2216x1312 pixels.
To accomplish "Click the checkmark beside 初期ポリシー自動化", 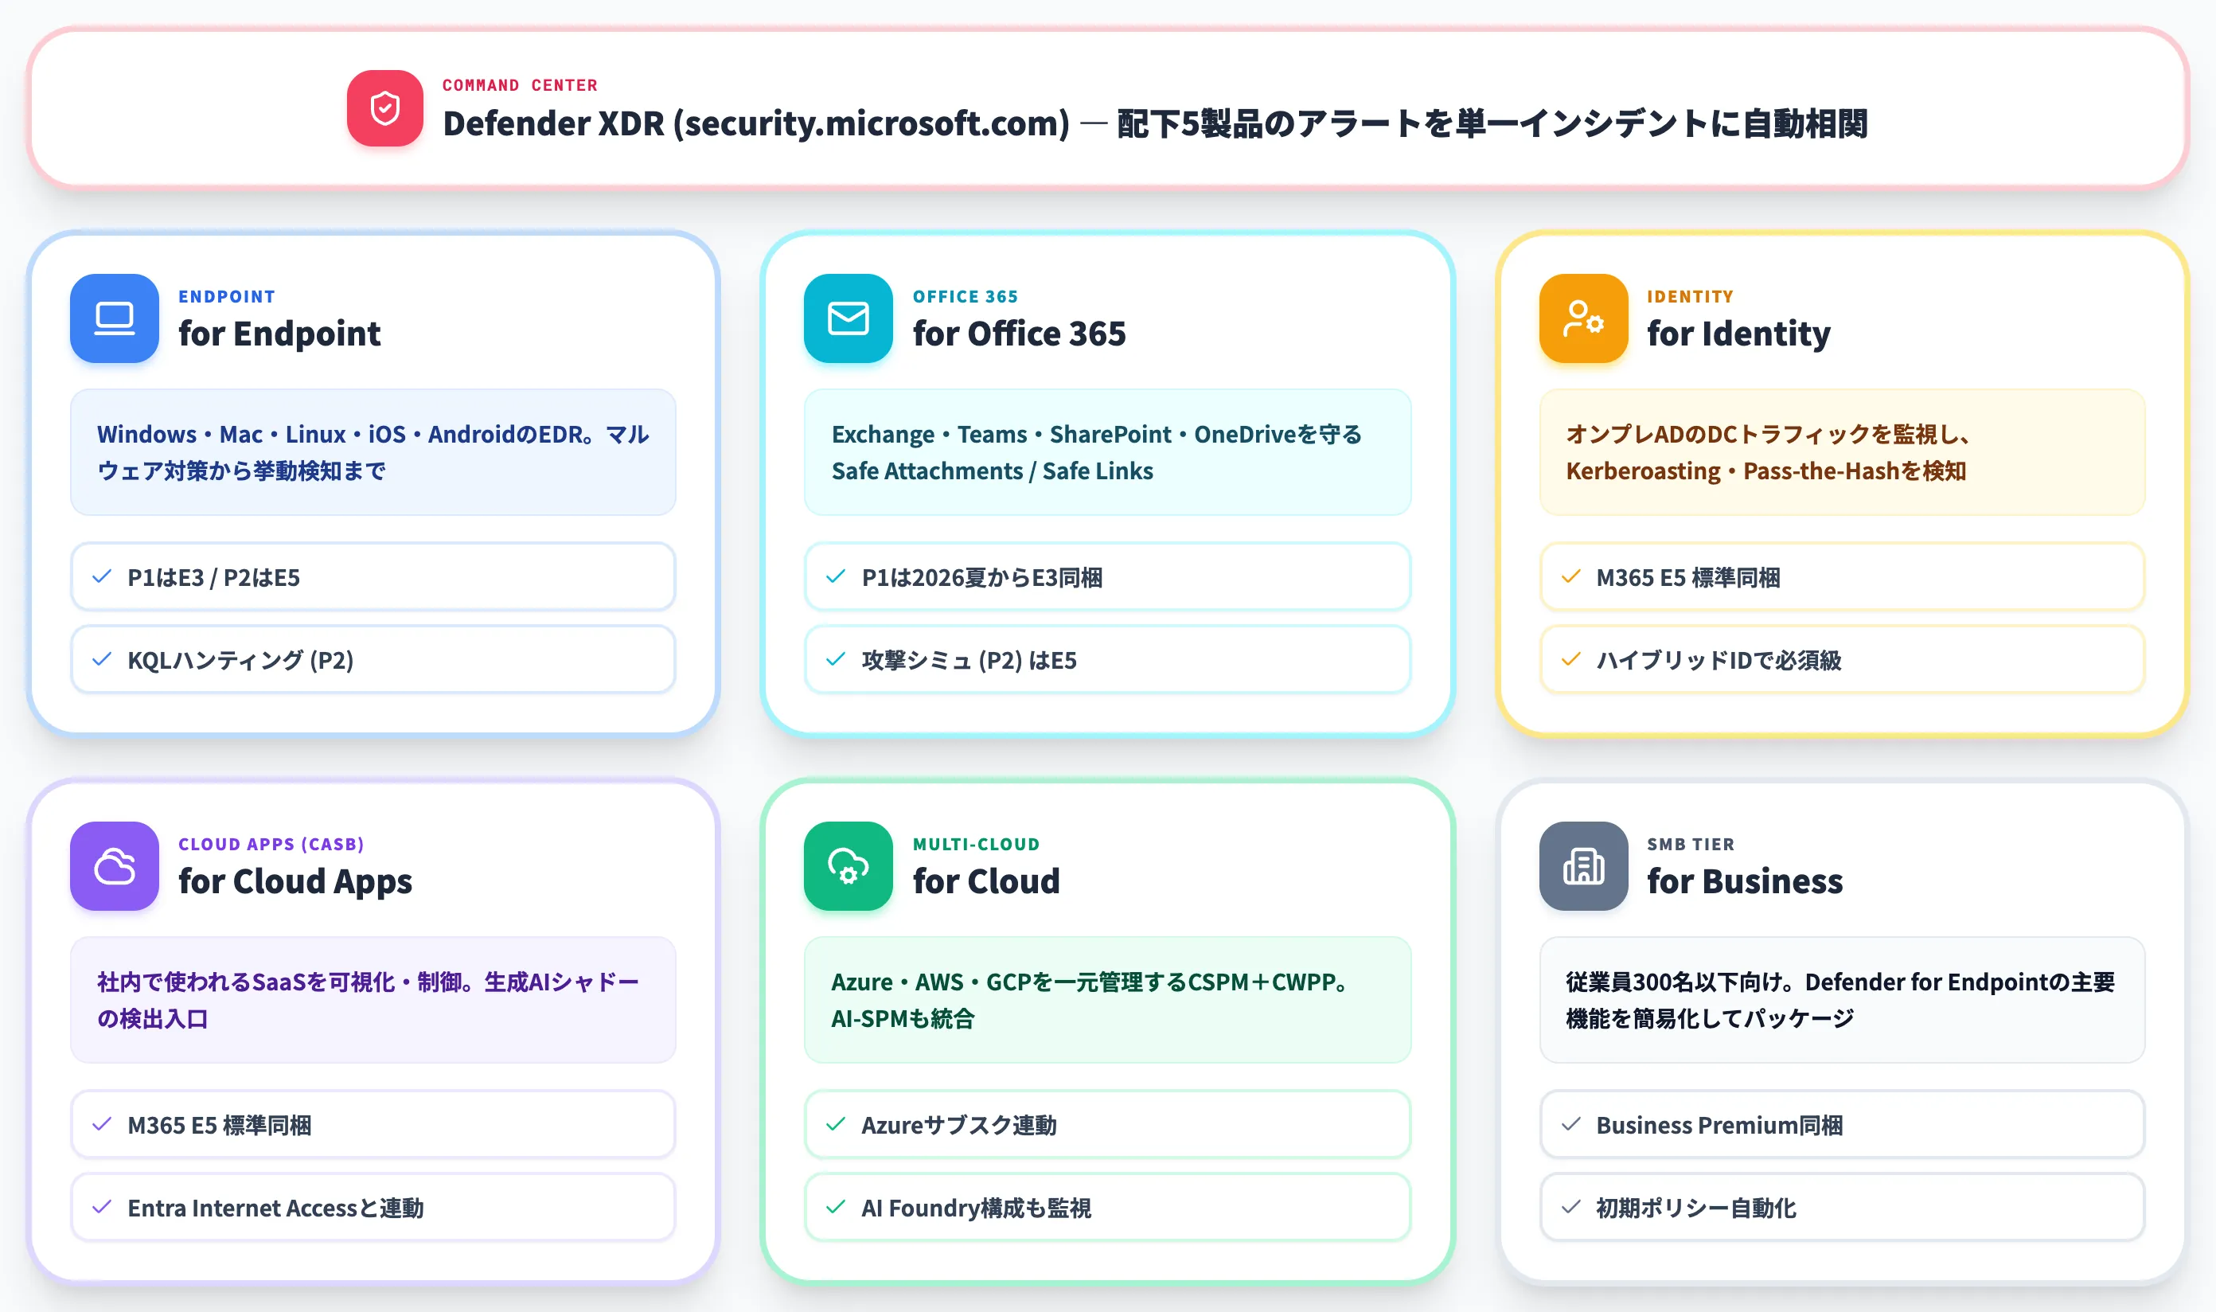I will coord(1570,1207).
